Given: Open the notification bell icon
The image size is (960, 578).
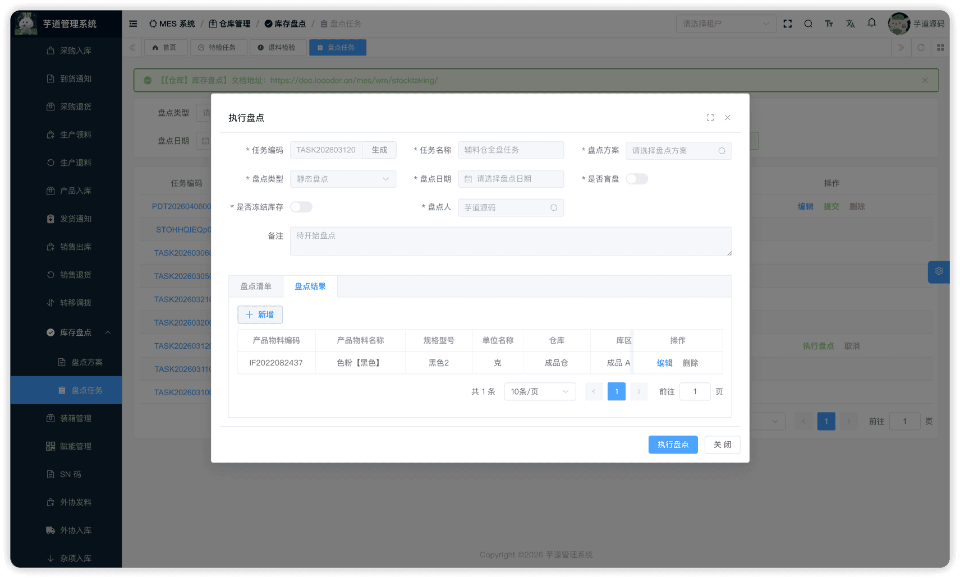Looking at the screenshot, I should click(871, 23).
